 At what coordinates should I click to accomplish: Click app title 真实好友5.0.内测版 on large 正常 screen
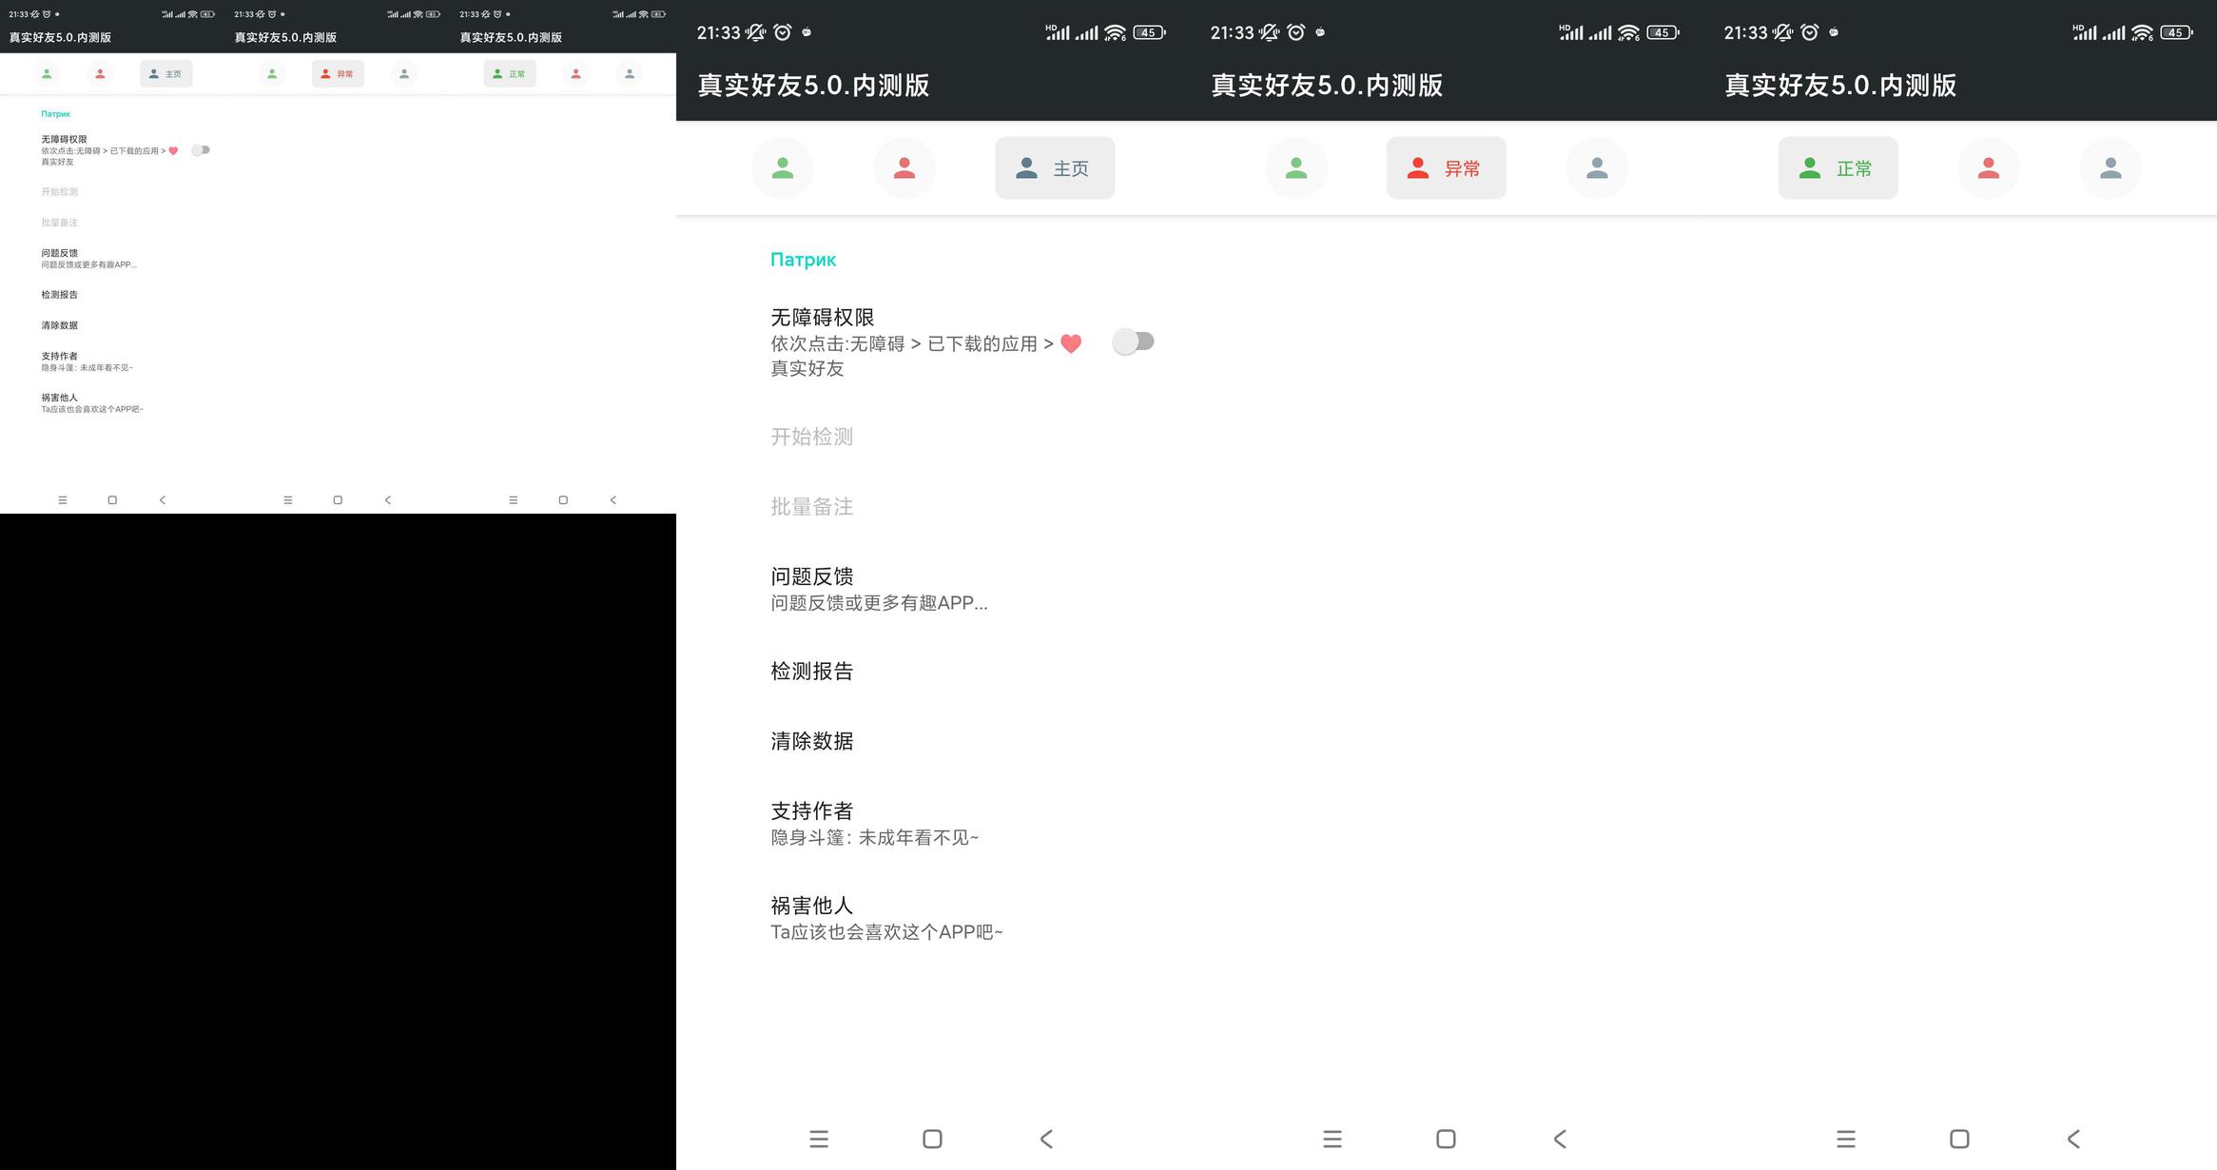point(1841,86)
